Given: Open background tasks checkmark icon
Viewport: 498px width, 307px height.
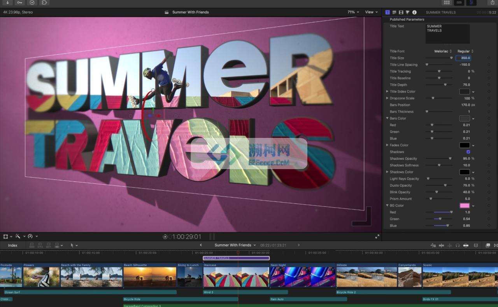Looking at the screenshot, I should tap(32, 2).
